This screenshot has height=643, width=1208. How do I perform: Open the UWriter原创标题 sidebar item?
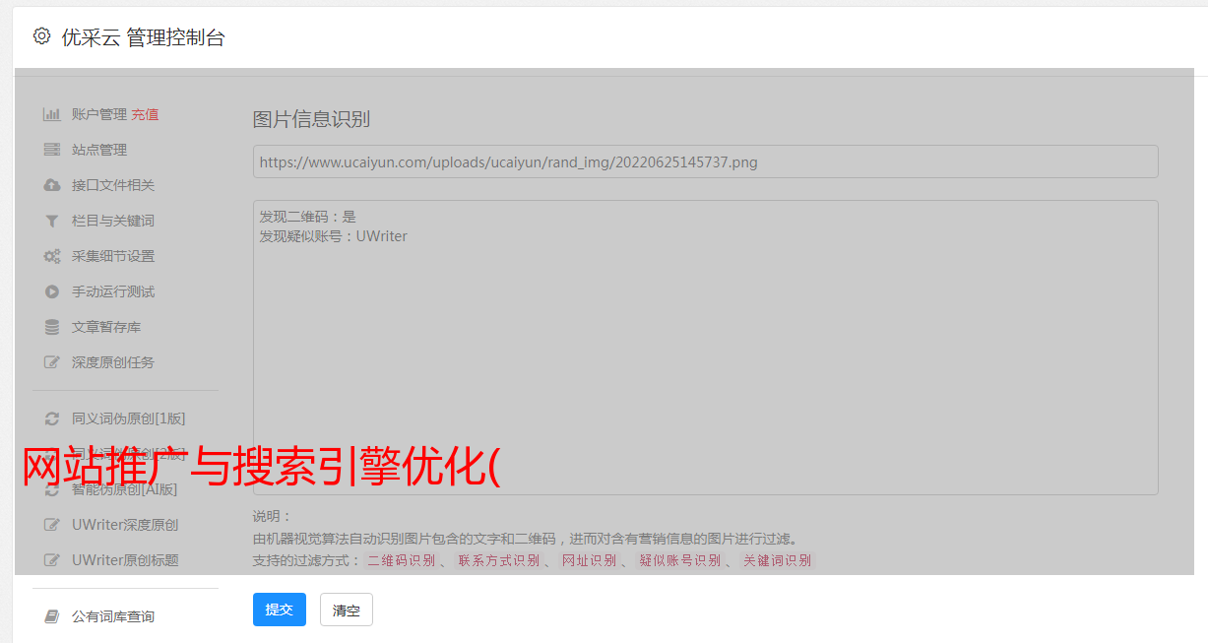[x=124, y=560]
